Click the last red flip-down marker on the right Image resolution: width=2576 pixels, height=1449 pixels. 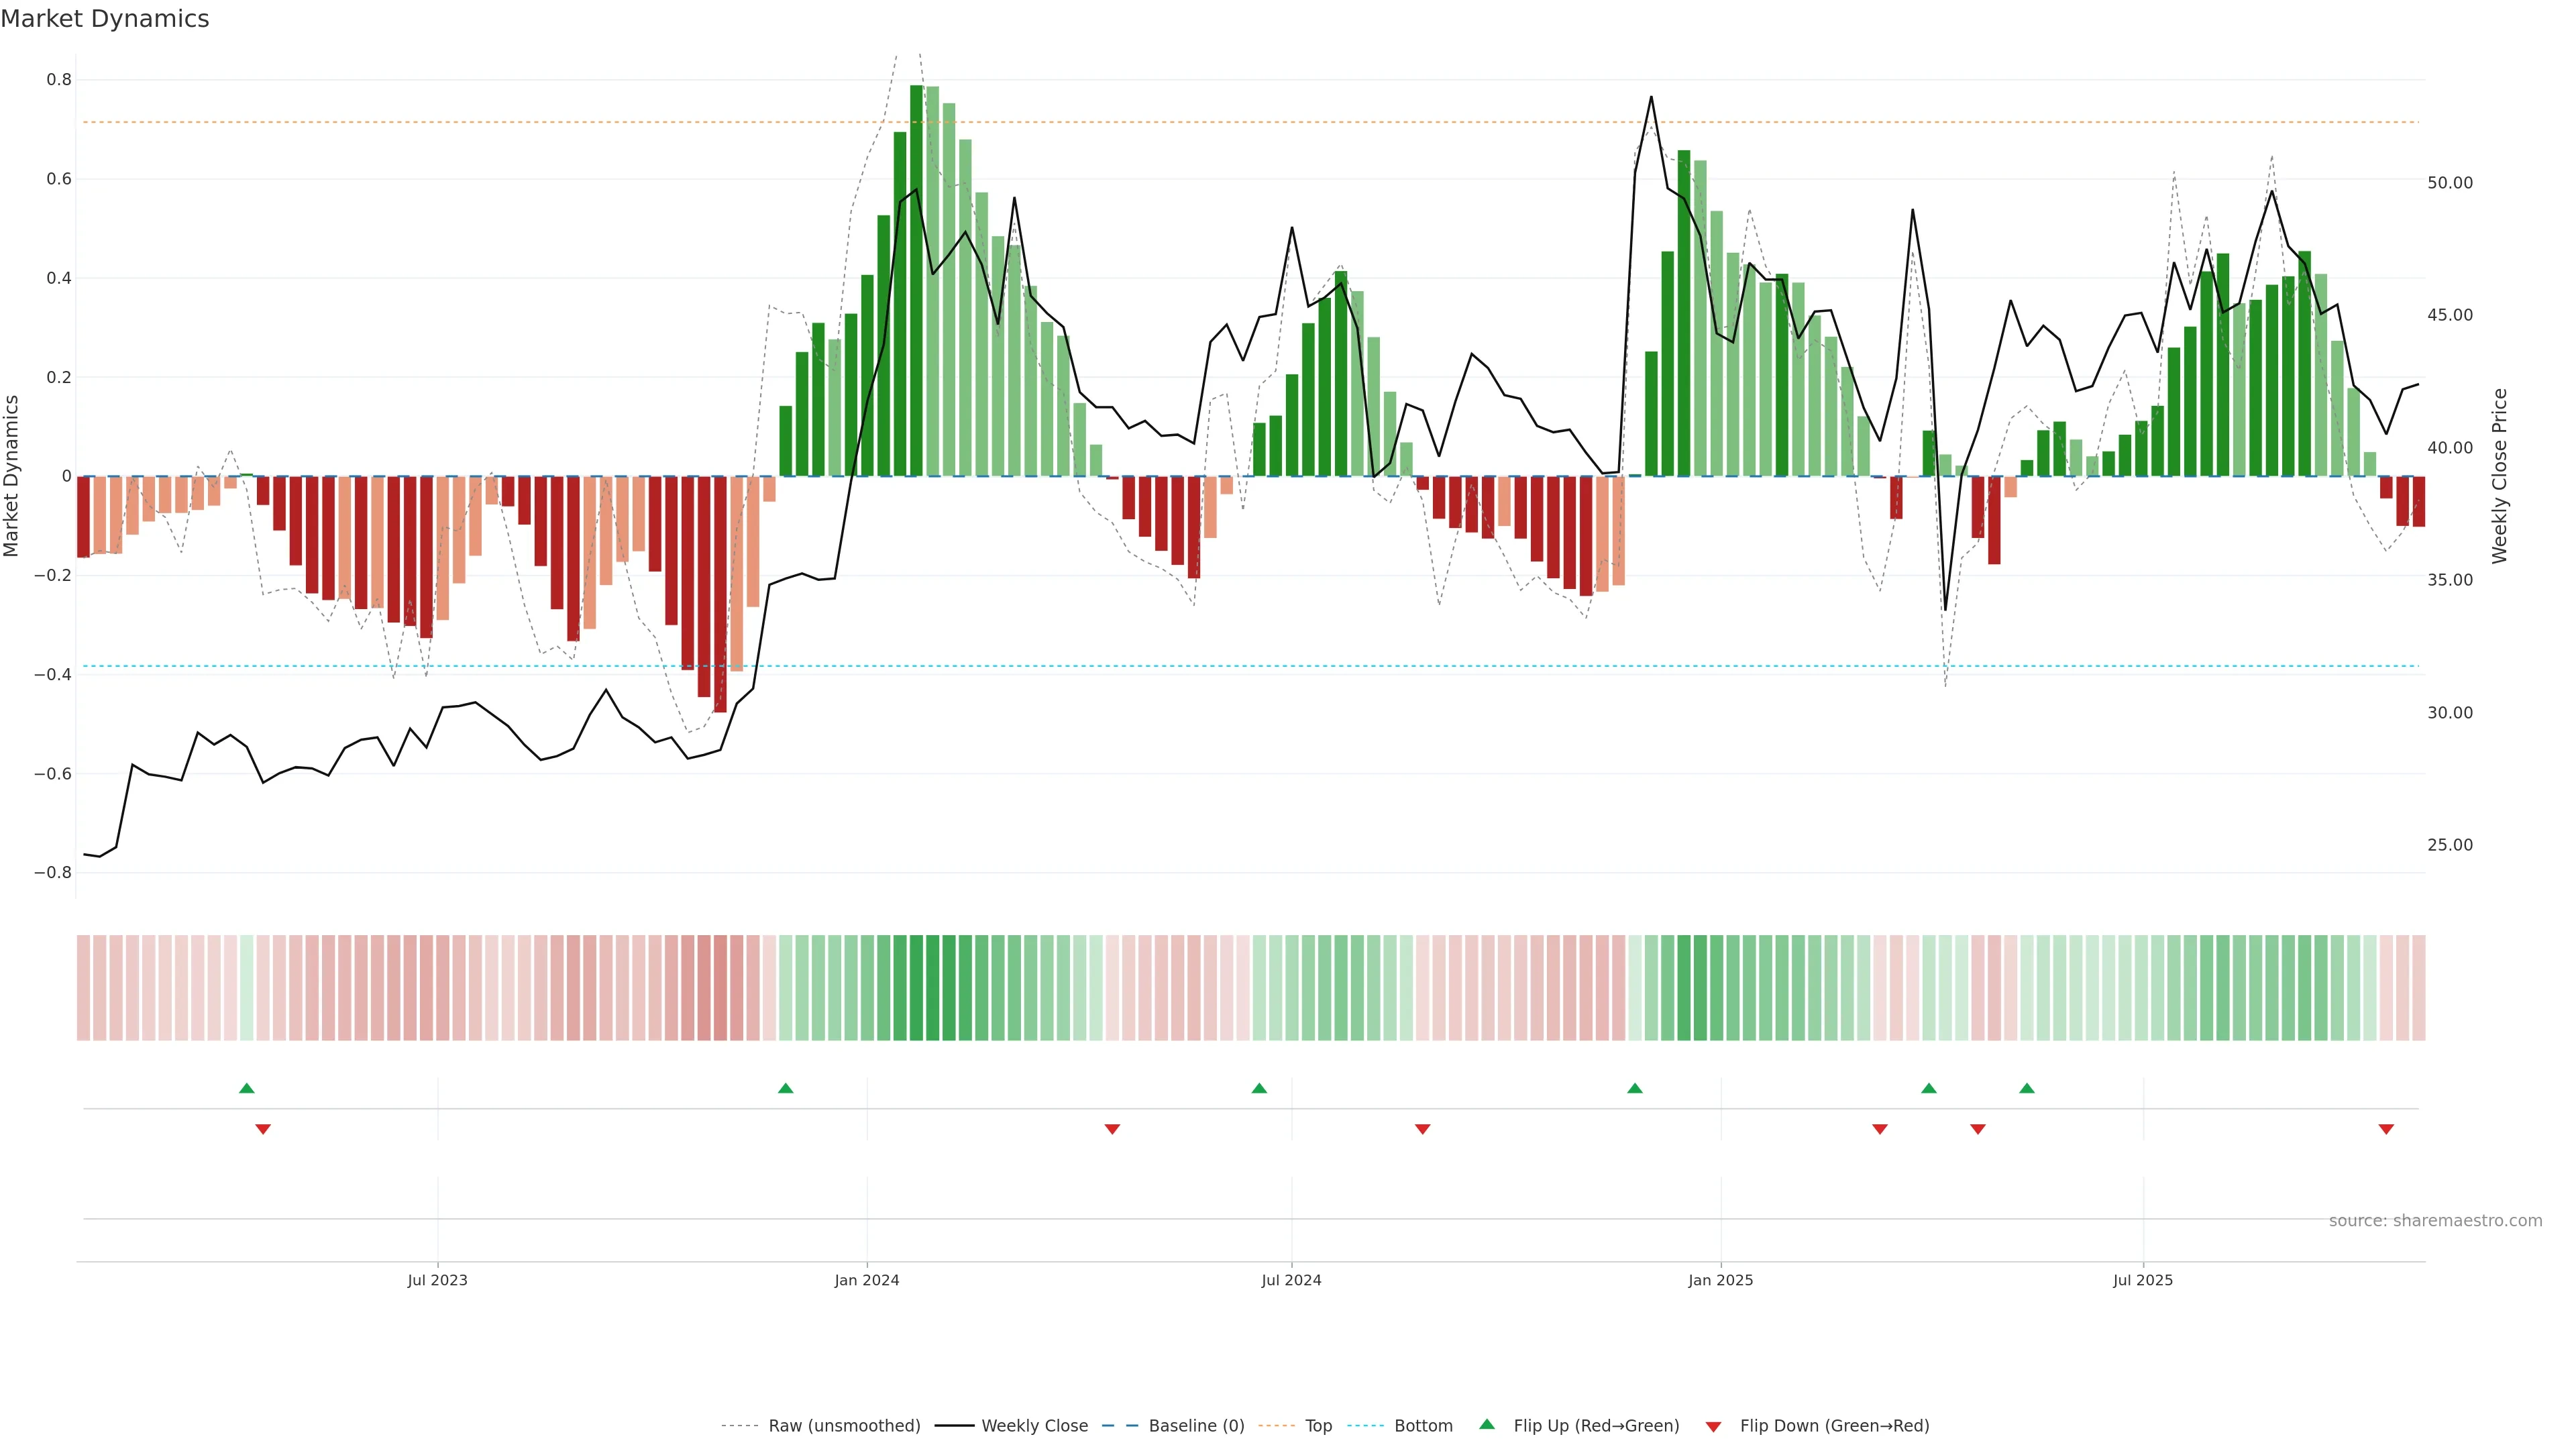click(x=2386, y=1129)
